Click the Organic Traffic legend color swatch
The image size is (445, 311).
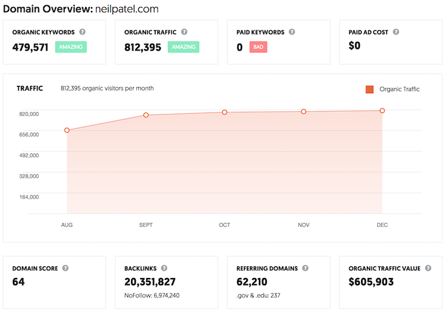[x=369, y=89]
